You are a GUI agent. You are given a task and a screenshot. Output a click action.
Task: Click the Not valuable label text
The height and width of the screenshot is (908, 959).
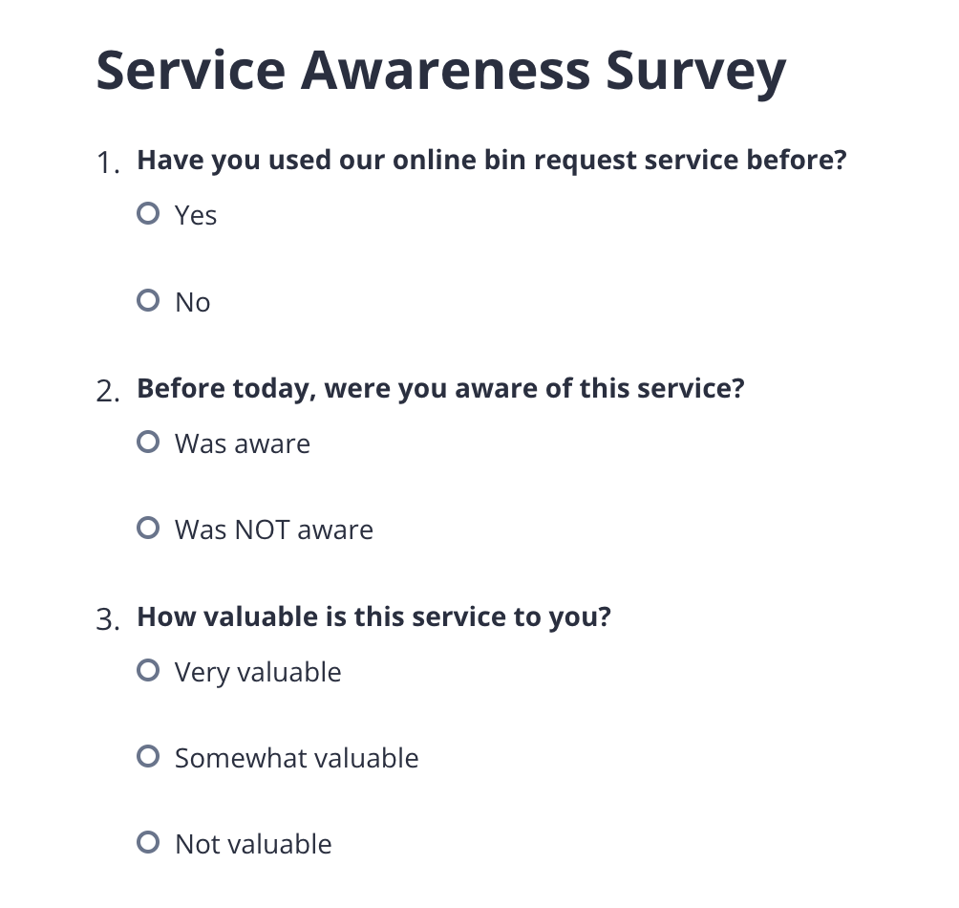252,844
